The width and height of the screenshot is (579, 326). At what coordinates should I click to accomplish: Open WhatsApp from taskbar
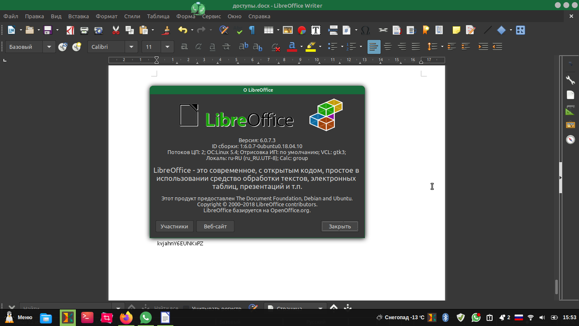[x=145, y=317]
